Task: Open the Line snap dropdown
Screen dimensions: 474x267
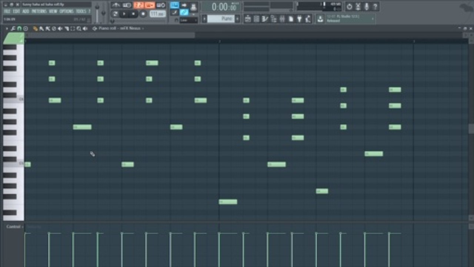Action: [188, 20]
